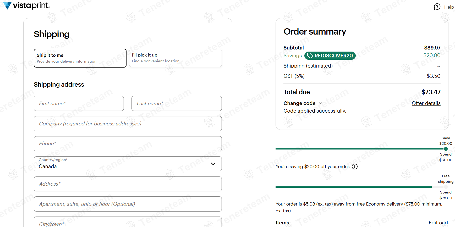Click the REDISCOVER20 promo code link
Screen dimensions: 455x227
click(333, 56)
